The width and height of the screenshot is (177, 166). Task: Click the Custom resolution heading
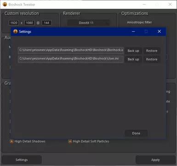(x=22, y=13)
